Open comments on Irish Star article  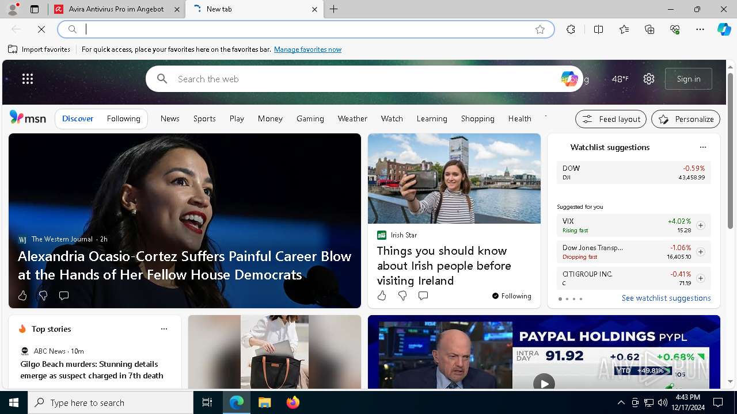(423, 296)
